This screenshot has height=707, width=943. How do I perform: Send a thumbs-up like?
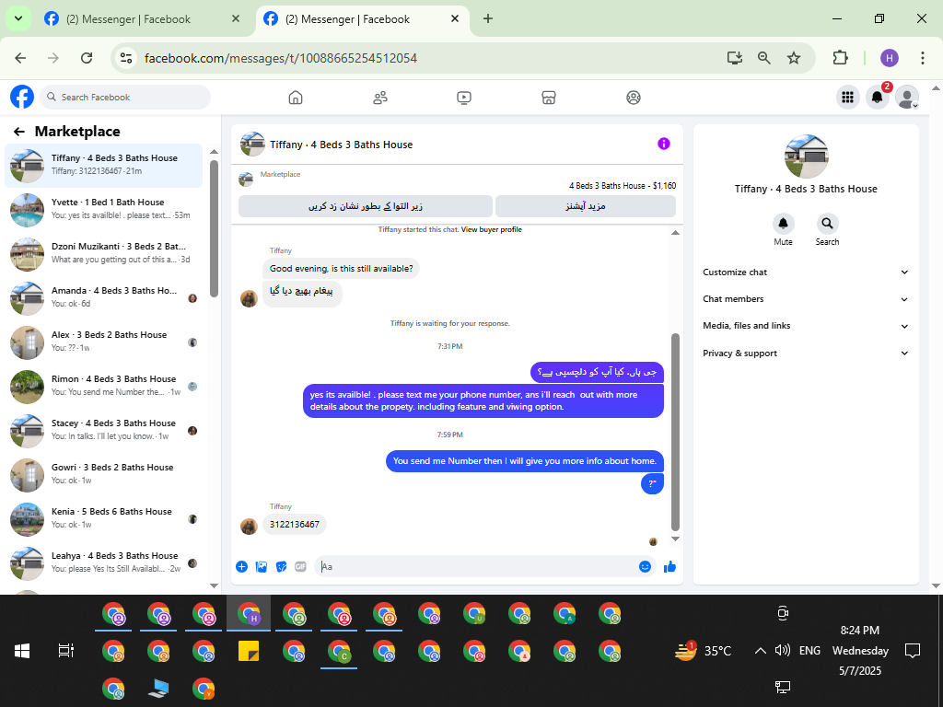click(670, 566)
